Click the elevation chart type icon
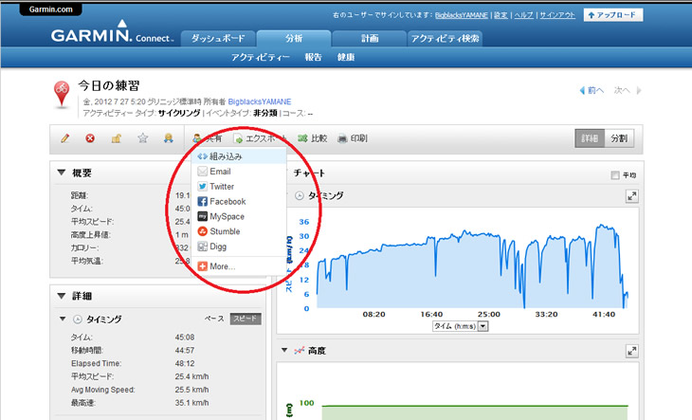Viewport: 692px width, 420px height. coord(300,350)
